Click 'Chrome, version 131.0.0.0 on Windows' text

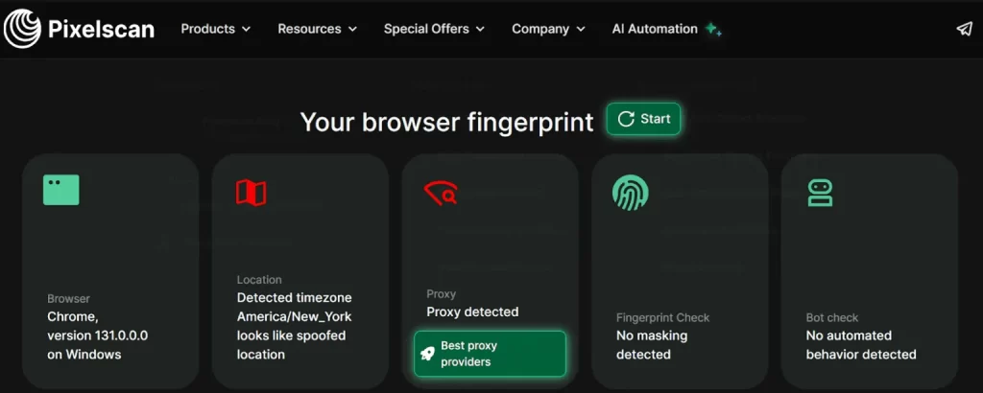98,335
